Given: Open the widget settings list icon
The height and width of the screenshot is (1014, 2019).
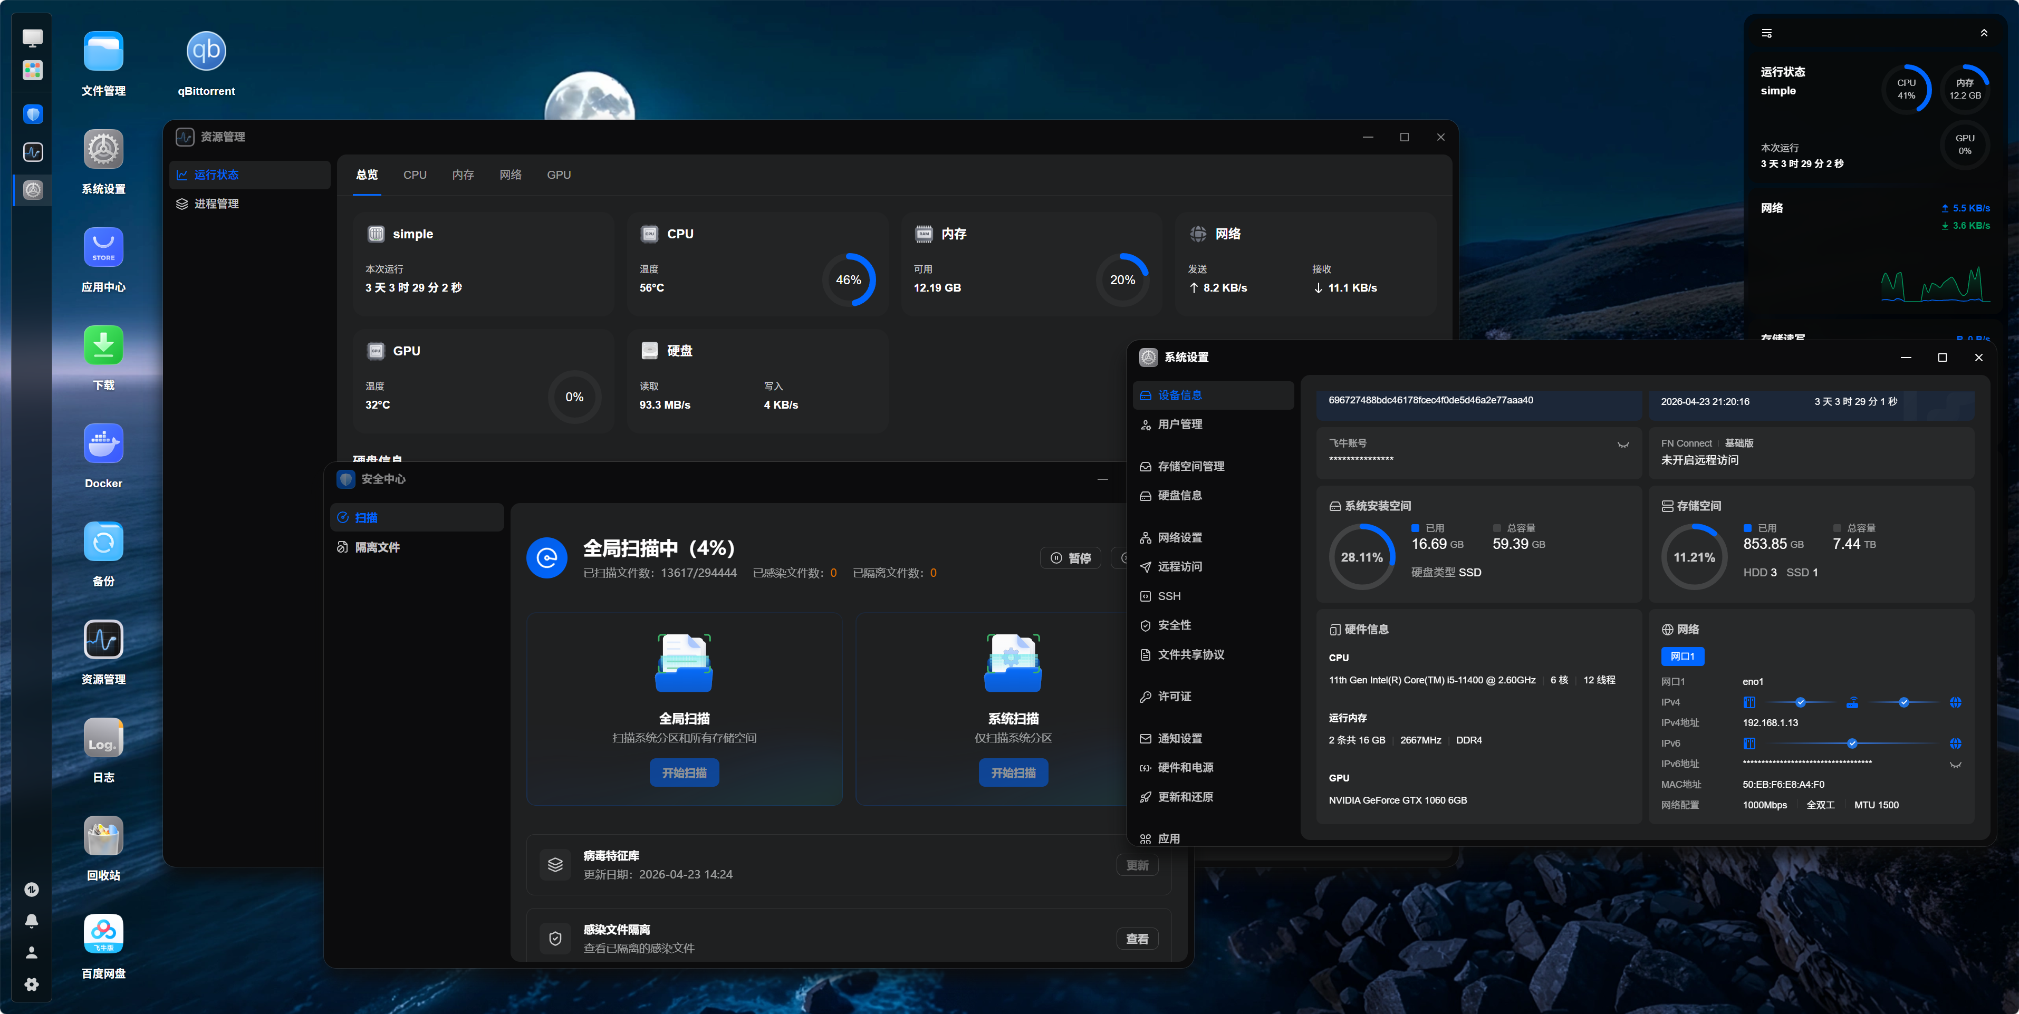Looking at the screenshot, I should 1767,33.
